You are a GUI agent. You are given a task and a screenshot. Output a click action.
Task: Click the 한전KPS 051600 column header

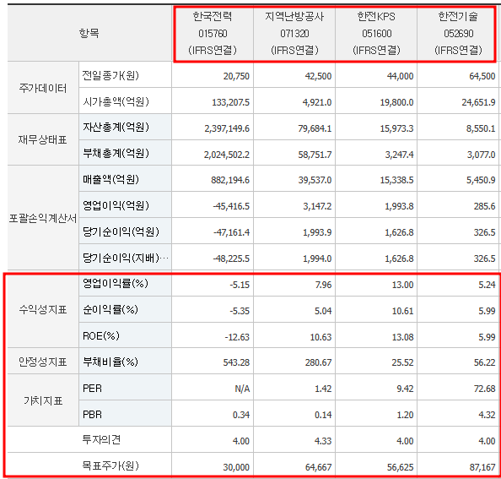click(x=376, y=33)
